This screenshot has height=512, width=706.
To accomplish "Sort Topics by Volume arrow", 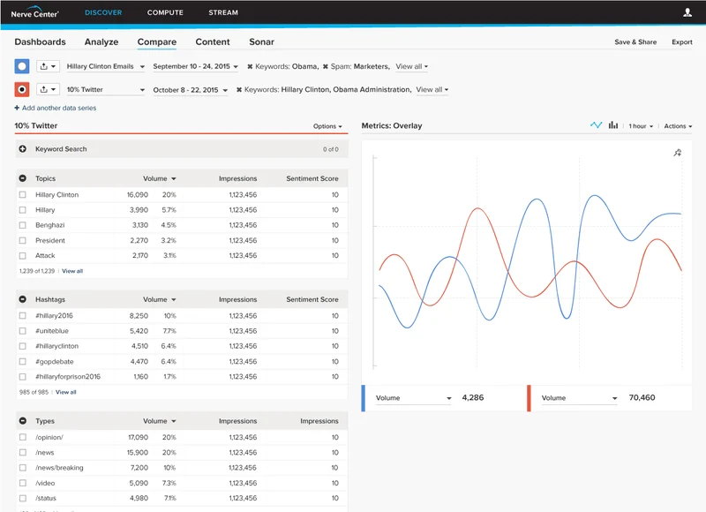I will 174,179.
